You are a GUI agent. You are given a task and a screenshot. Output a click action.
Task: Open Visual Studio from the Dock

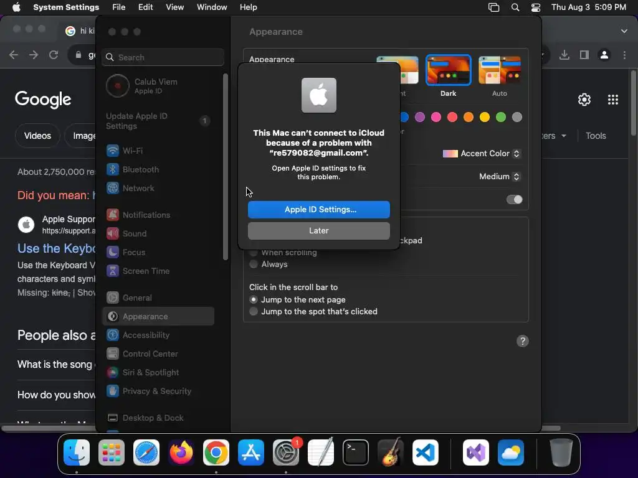475,452
